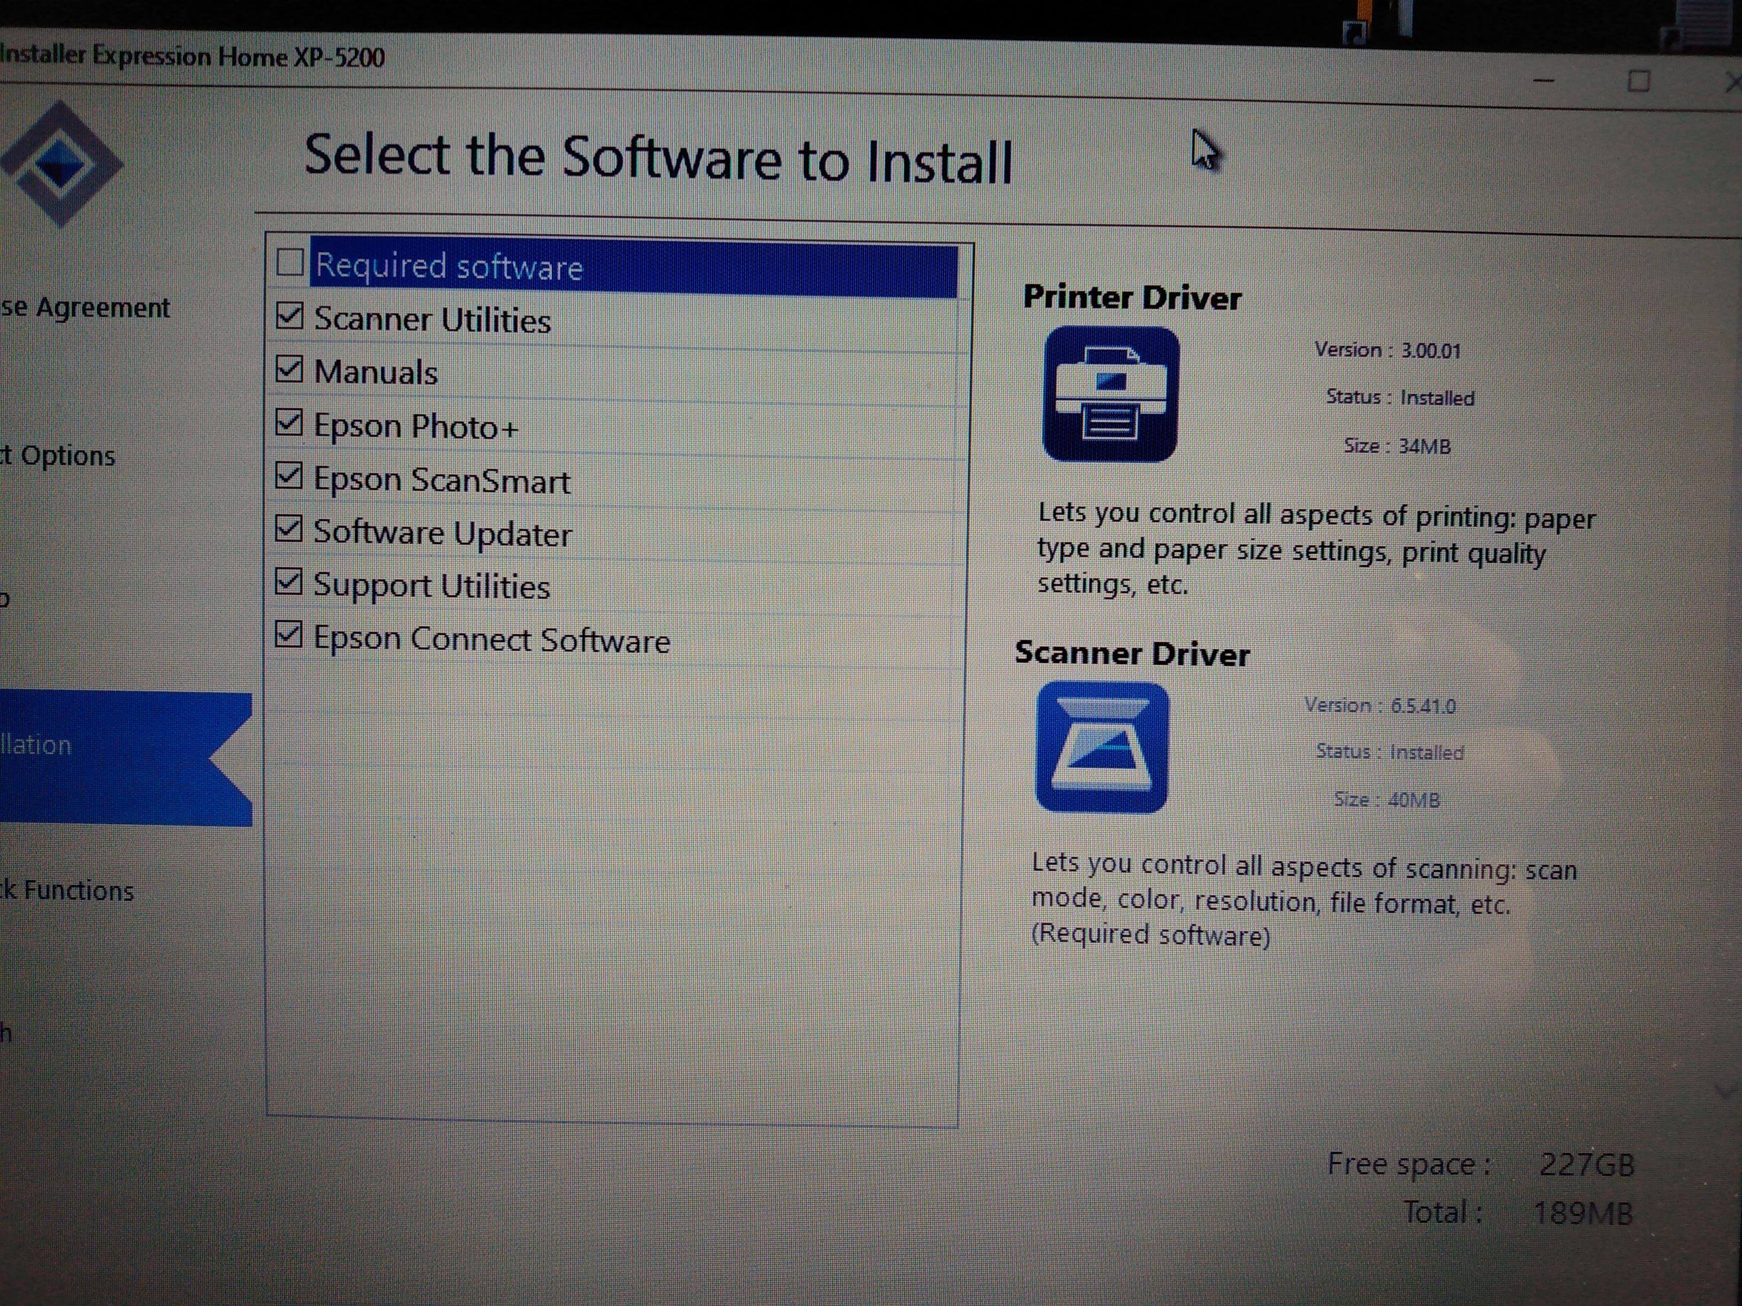Uncheck the Epson Connect Software checkbox
This screenshot has width=1742, height=1306.
coord(289,634)
